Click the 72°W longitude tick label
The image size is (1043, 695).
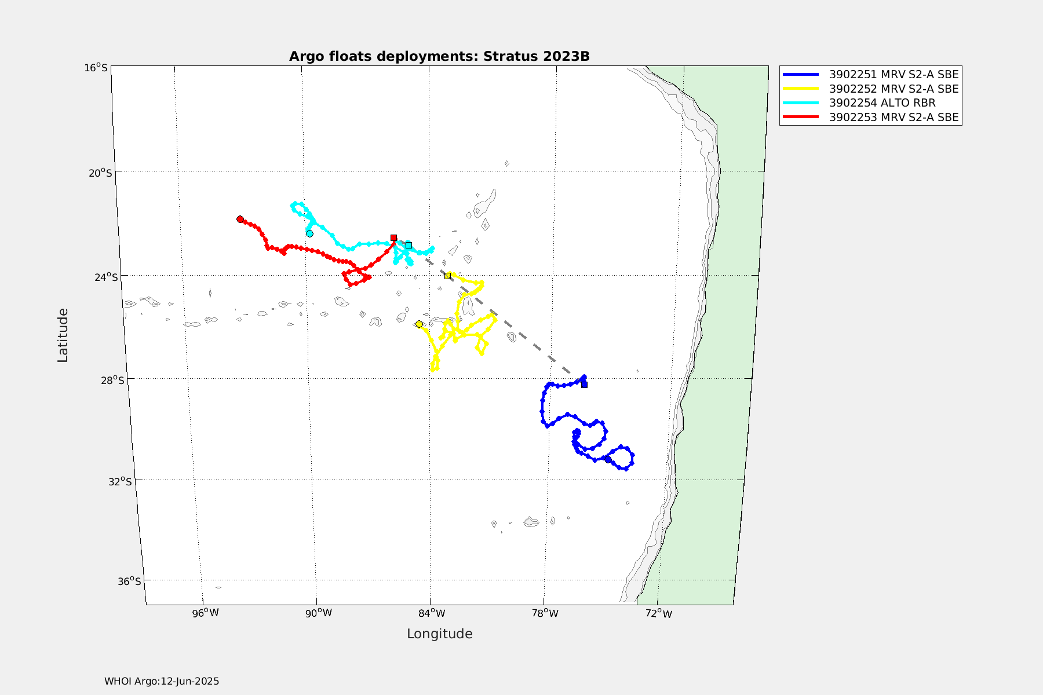point(659,613)
